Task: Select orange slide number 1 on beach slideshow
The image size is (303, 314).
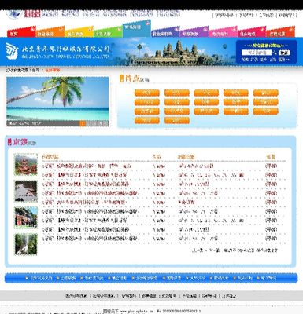Action: tap(83, 123)
